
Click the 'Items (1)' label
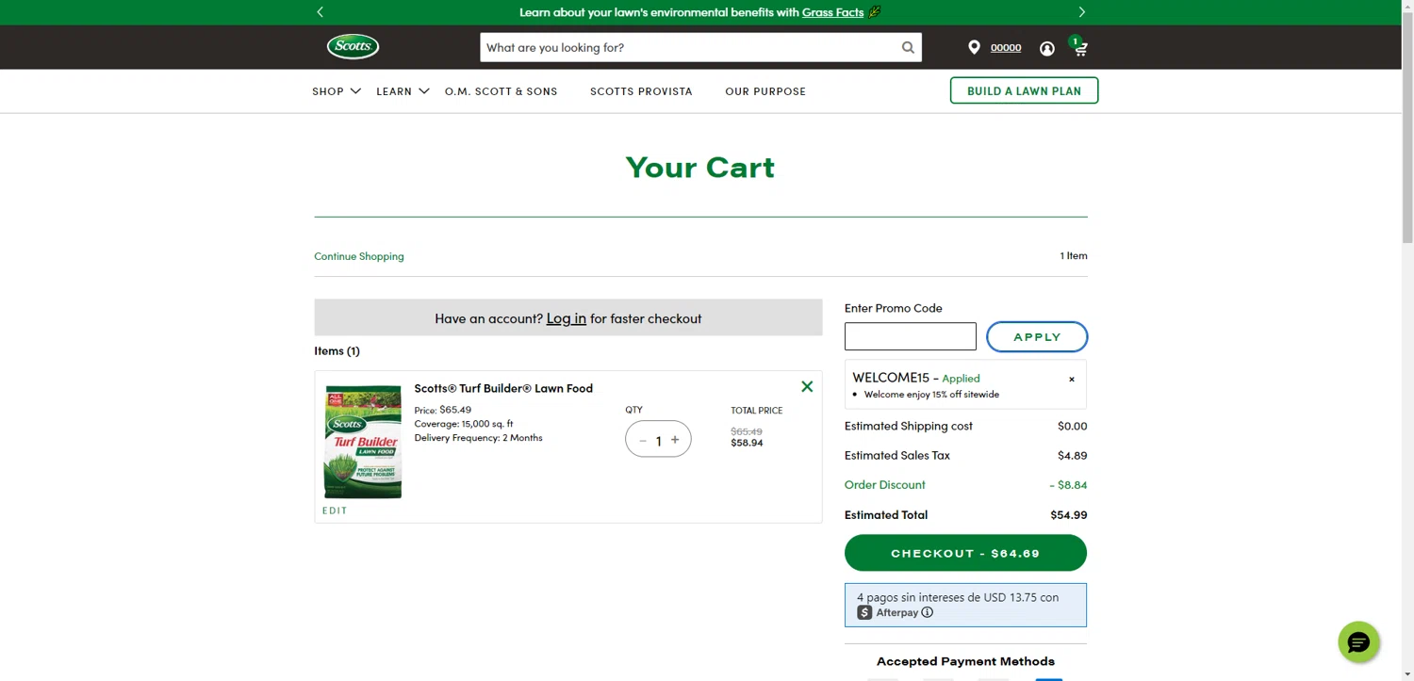(x=337, y=350)
